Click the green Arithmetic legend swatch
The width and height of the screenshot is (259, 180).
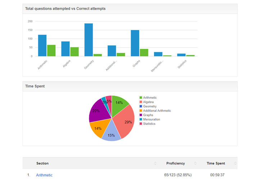click(x=141, y=98)
